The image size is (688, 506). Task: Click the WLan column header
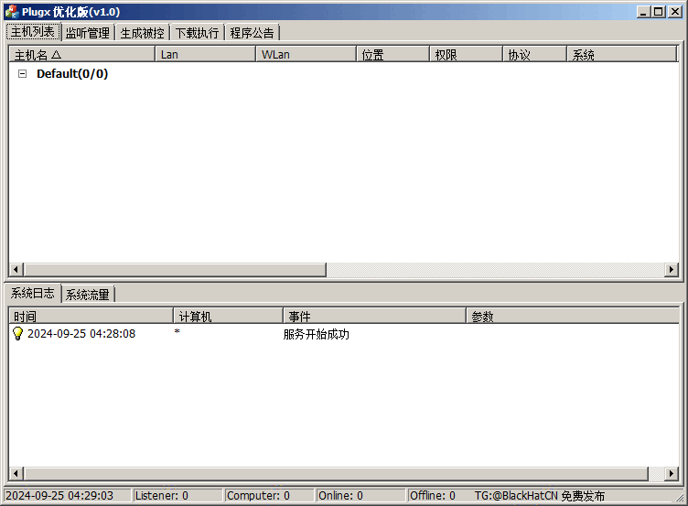coord(306,55)
